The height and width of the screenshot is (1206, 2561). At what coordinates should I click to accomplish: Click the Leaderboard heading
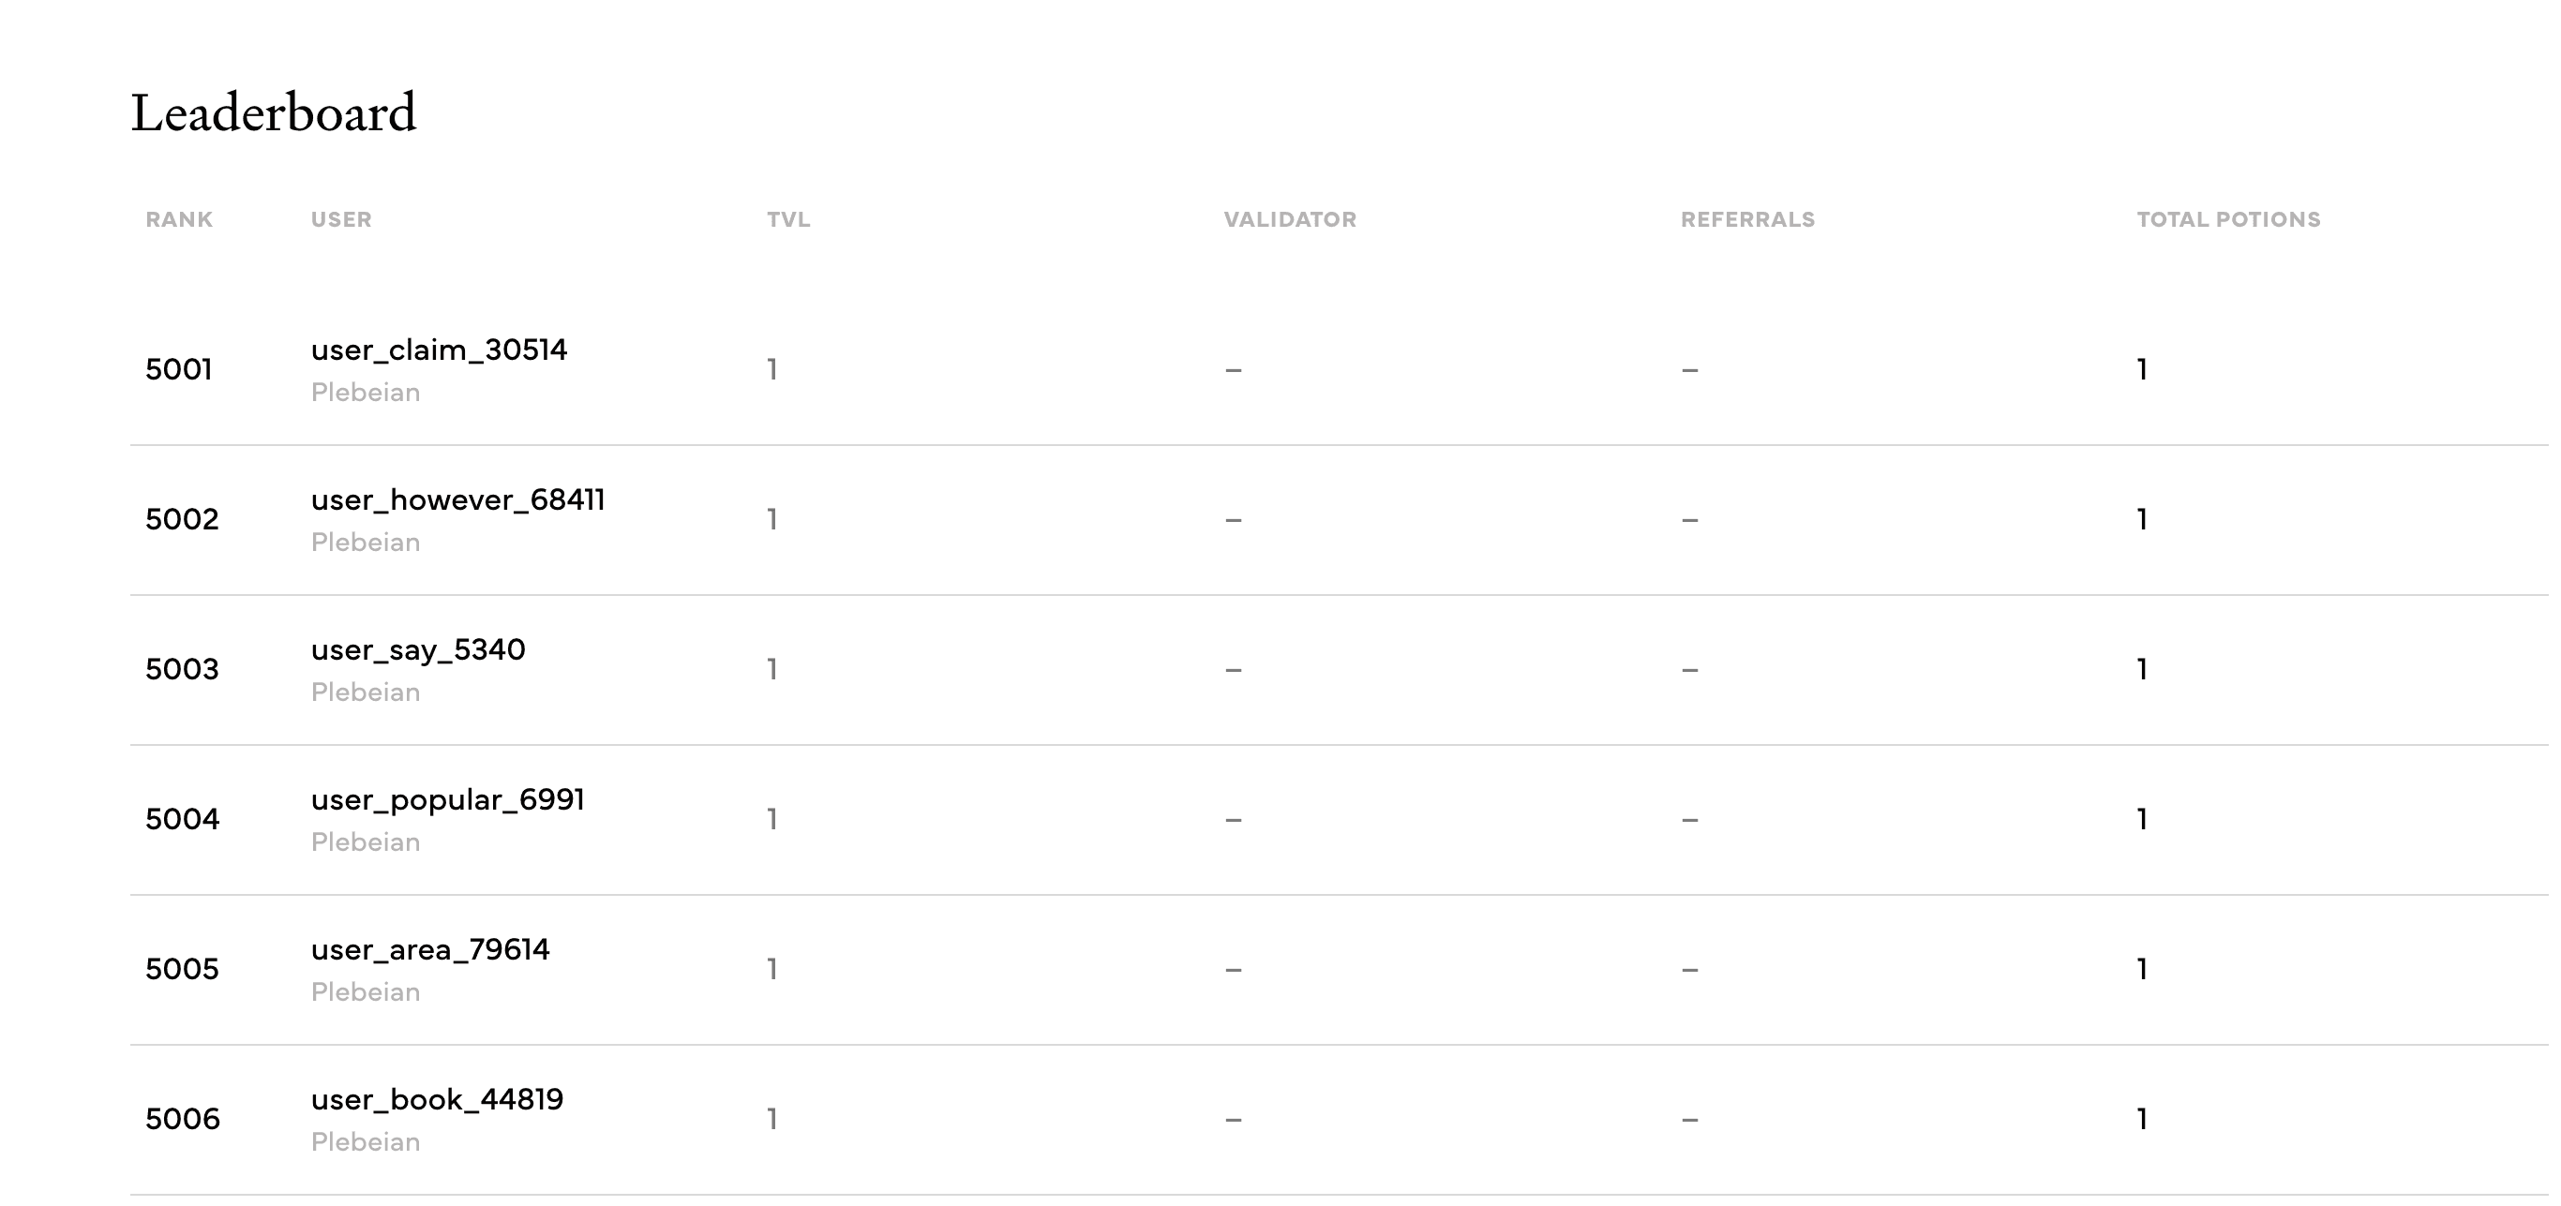(x=274, y=112)
